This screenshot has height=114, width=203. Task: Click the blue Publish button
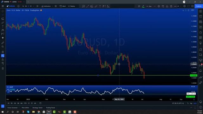pyautogui.click(x=199, y=6)
